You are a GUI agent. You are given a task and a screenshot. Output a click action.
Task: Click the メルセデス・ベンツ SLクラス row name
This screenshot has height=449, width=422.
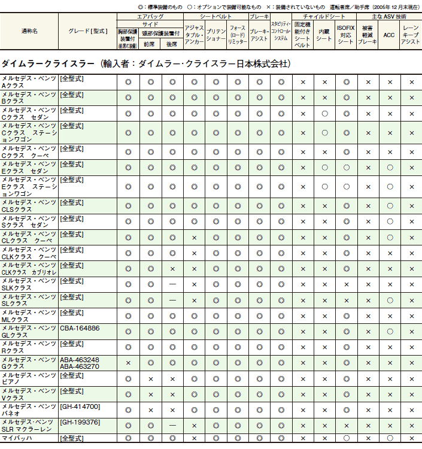pos(29,301)
